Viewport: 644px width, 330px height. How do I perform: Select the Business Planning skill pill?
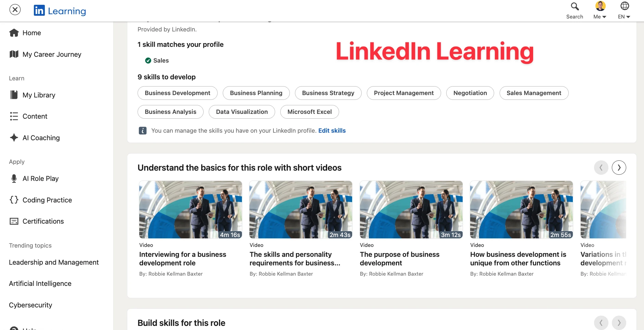click(256, 93)
